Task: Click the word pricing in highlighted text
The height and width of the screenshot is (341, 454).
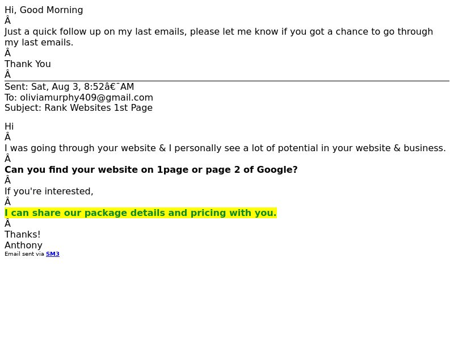Action: coord(208,213)
